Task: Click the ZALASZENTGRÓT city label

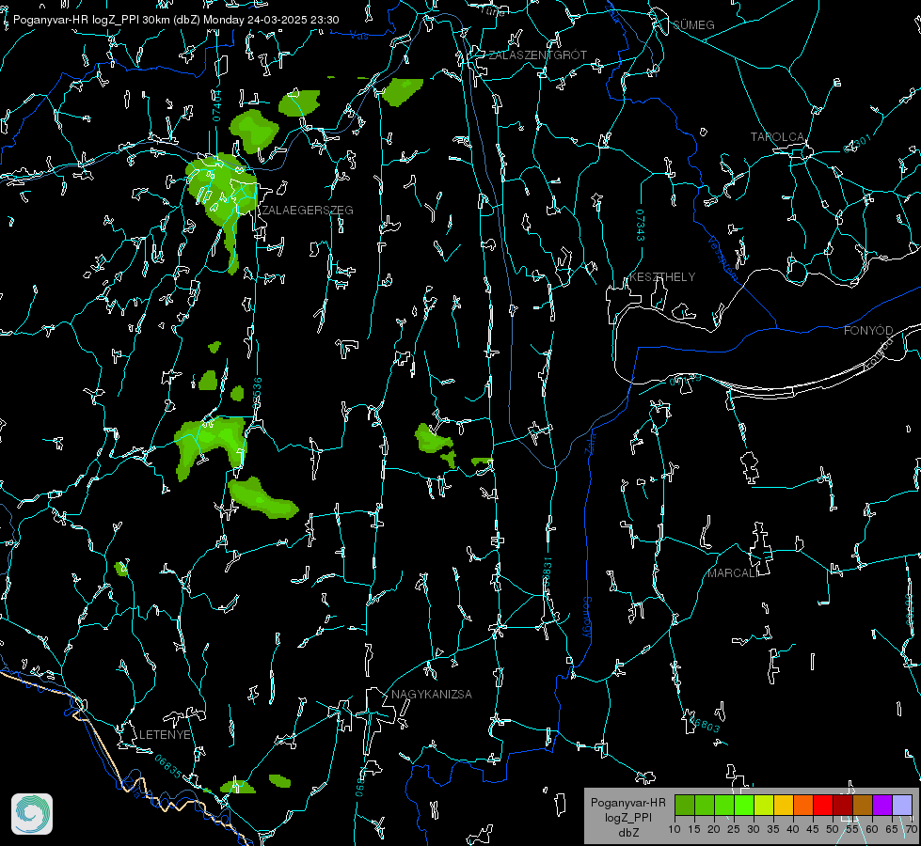Action: coord(537,55)
